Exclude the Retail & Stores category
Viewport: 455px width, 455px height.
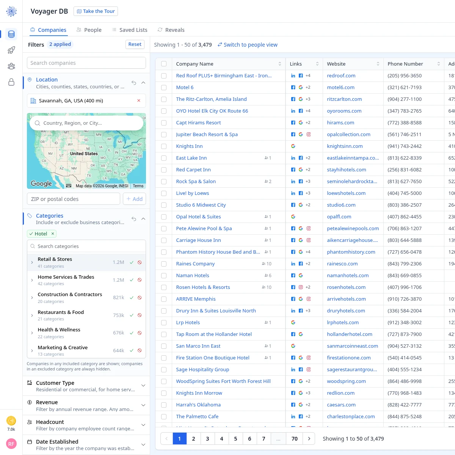[x=140, y=262]
